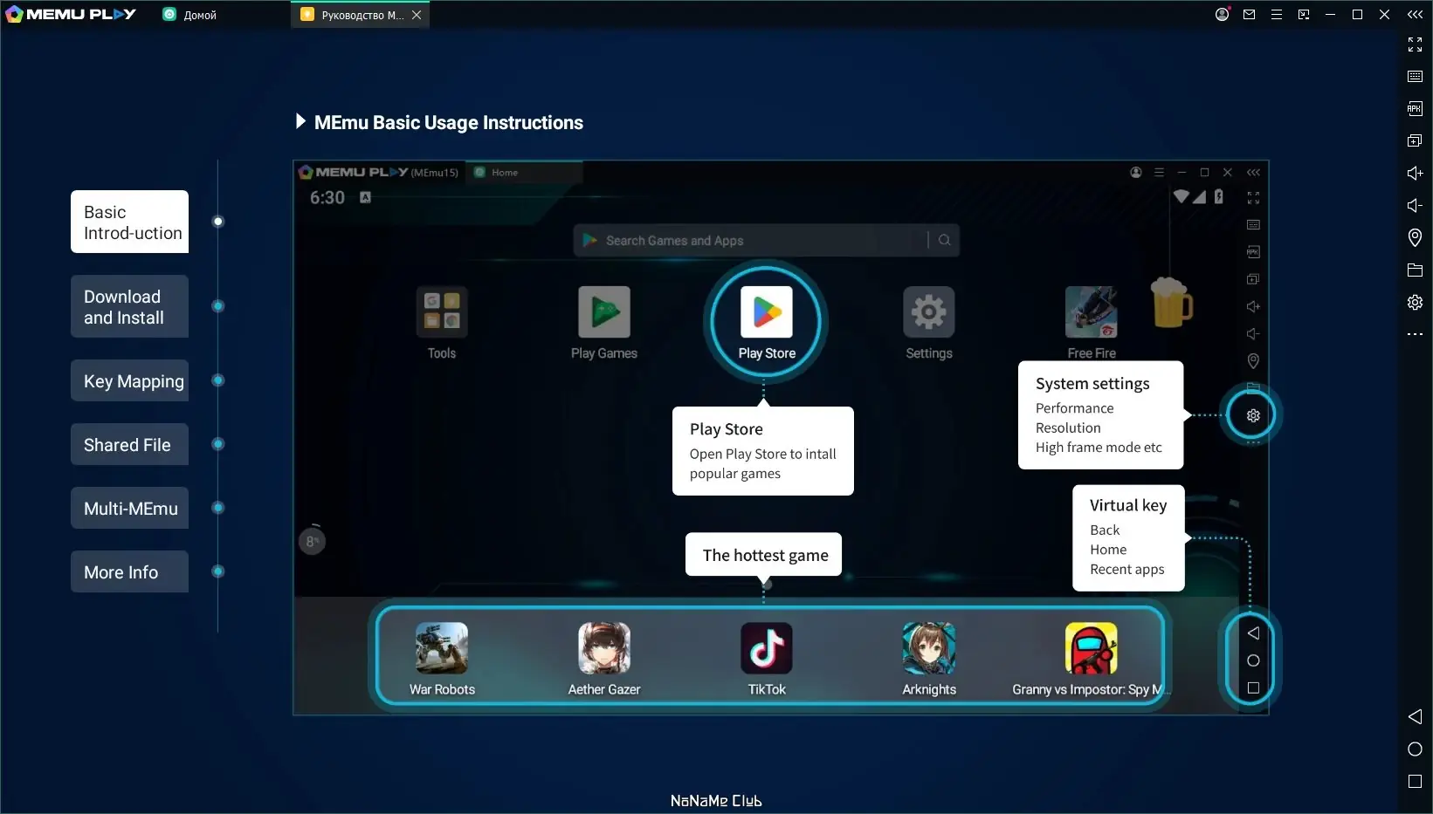This screenshot has width=1433, height=814.
Task: Click the Virtual key callout
Action: pos(1128,538)
